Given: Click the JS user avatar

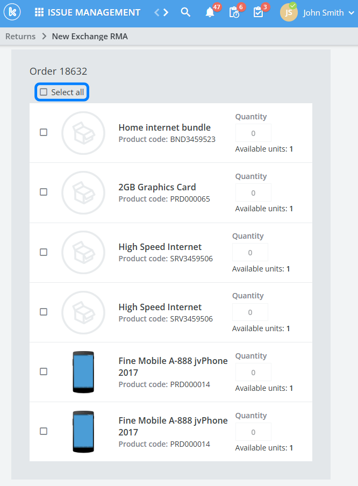Looking at the screenshot, I should pos(289,13).
